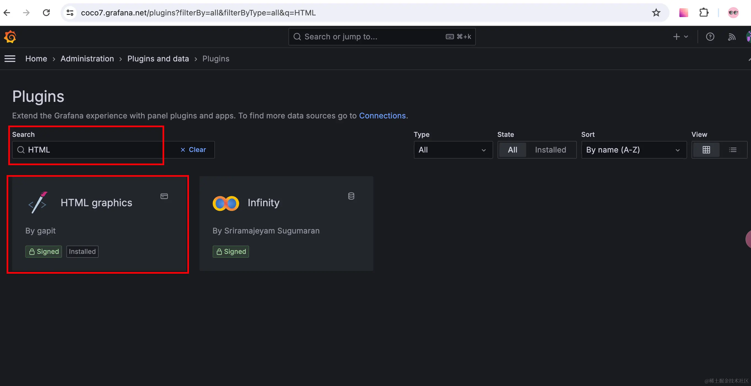
Task: Select the Installed state filter
Action: [550, 150]
